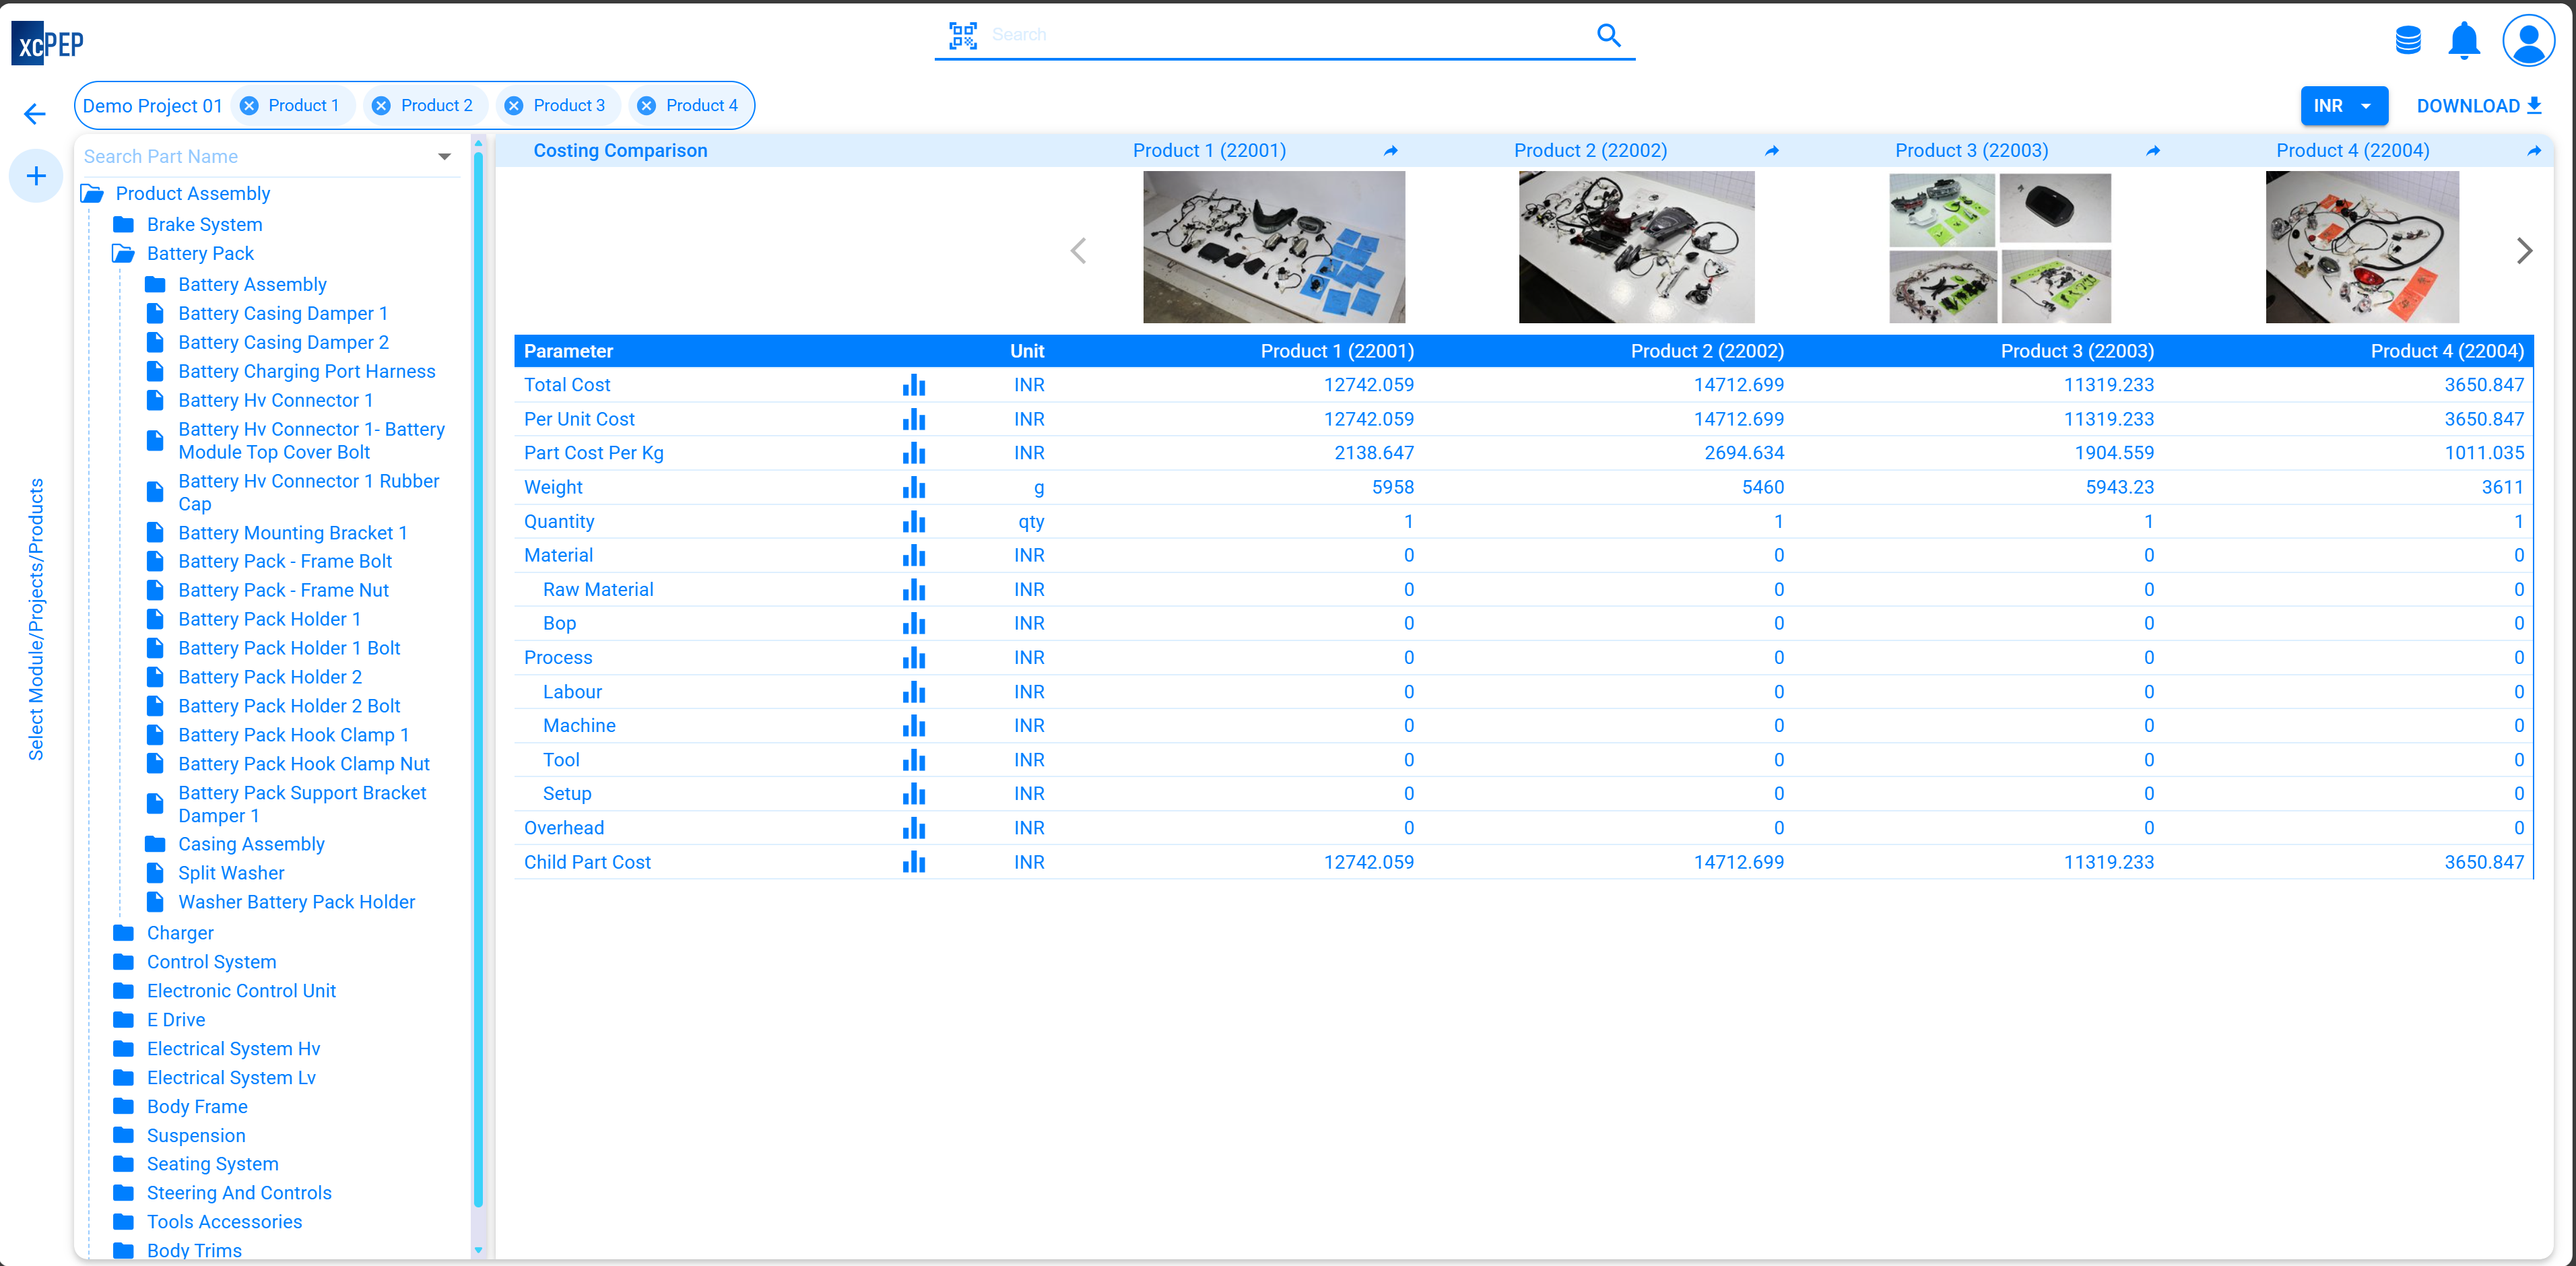Advance the image carousel with right arrow
This screenshot has height=1266, width=2576.
[x=2524, y=250]
